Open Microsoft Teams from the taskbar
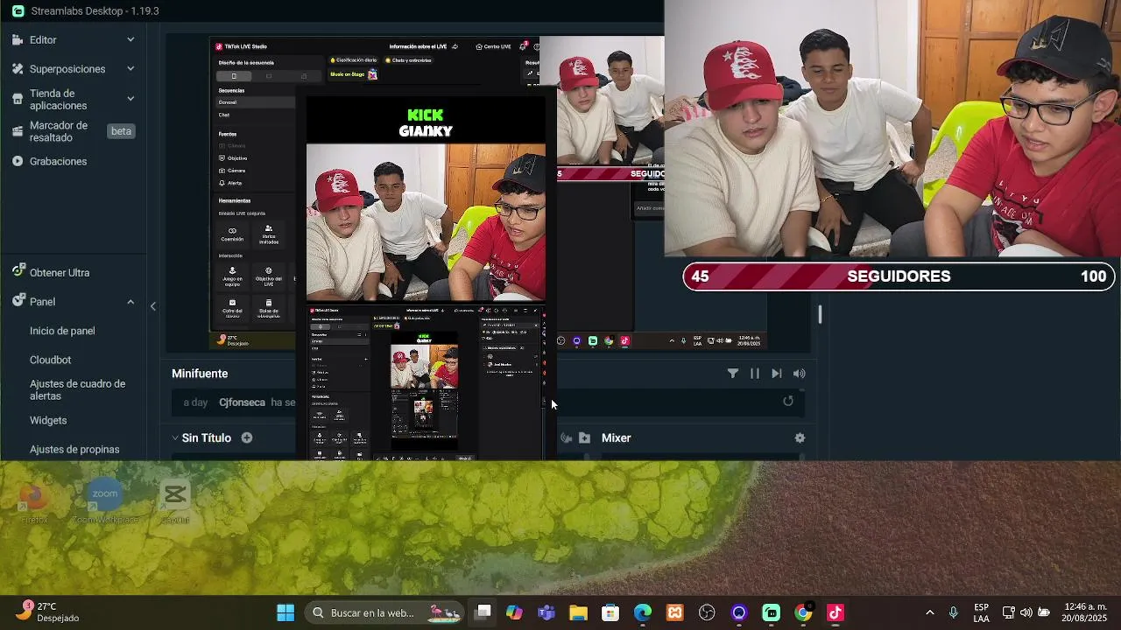Image resolution: width=1121 pixels, height=630 pixels. click(x=546, y=612)
